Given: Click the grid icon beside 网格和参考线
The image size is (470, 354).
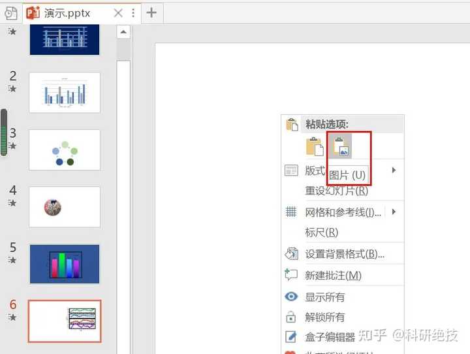Looking at the screenshot, I should (290, 212).
